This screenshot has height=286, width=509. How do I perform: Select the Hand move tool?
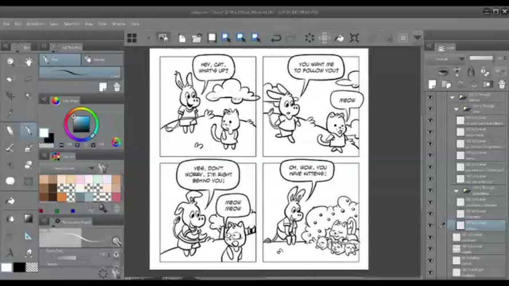tap(29, 62)
